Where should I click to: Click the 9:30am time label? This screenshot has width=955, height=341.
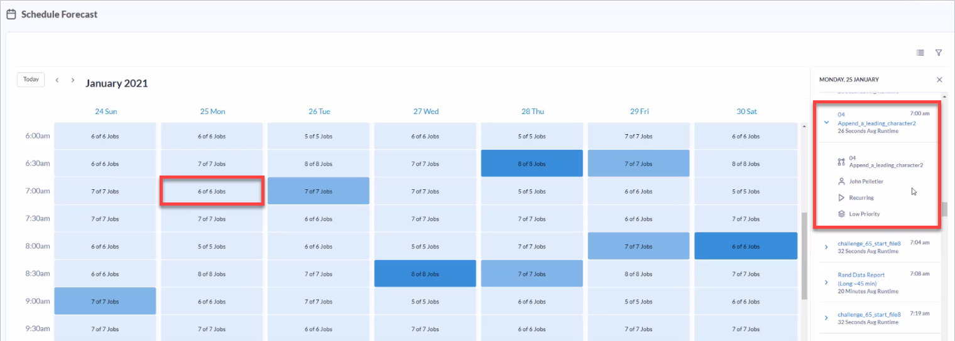tap(38, 328)
